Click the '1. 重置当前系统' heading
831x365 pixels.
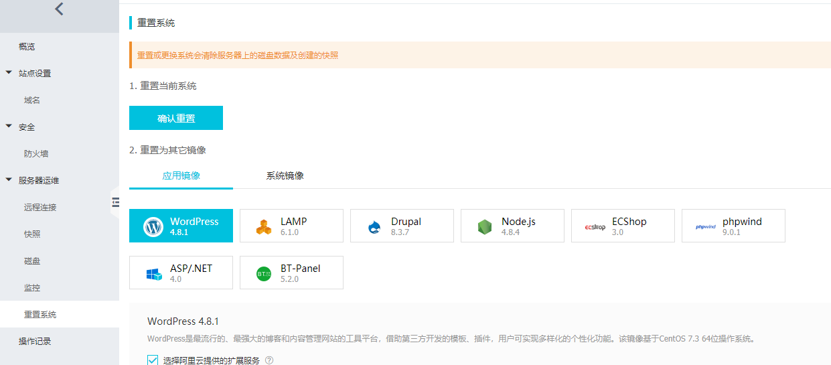click(163, 86)
